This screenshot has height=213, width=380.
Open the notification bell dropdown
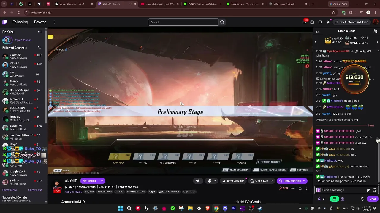(211, 181)
